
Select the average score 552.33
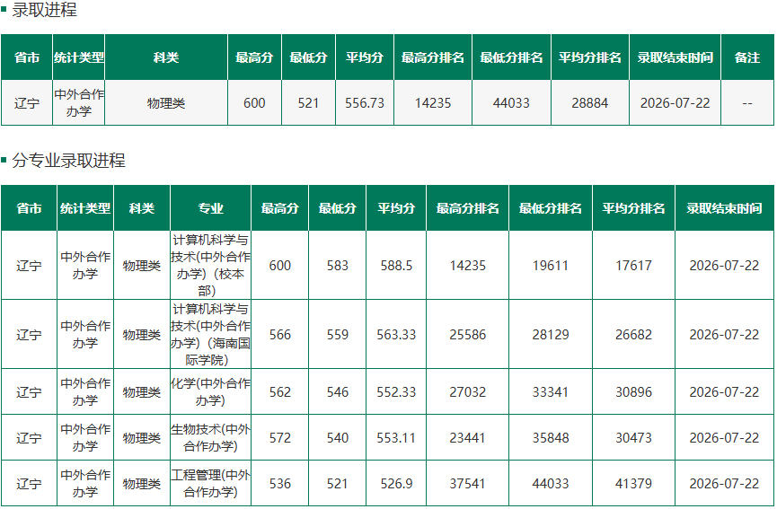point(396,392)
